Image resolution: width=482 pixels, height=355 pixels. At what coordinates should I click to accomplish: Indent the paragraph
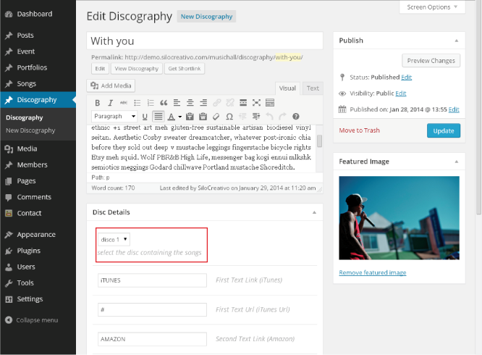(x=255, y=117)
